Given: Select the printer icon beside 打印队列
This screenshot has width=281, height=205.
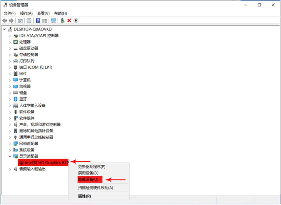Looking at the screenshot, I should pyautogui.click(x=15, y=61).
